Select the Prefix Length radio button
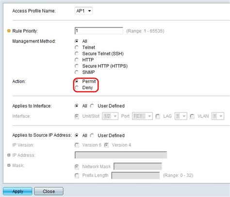 [77, 176]
